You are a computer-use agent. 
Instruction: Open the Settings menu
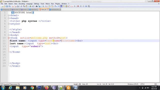(x=36, y=4)
